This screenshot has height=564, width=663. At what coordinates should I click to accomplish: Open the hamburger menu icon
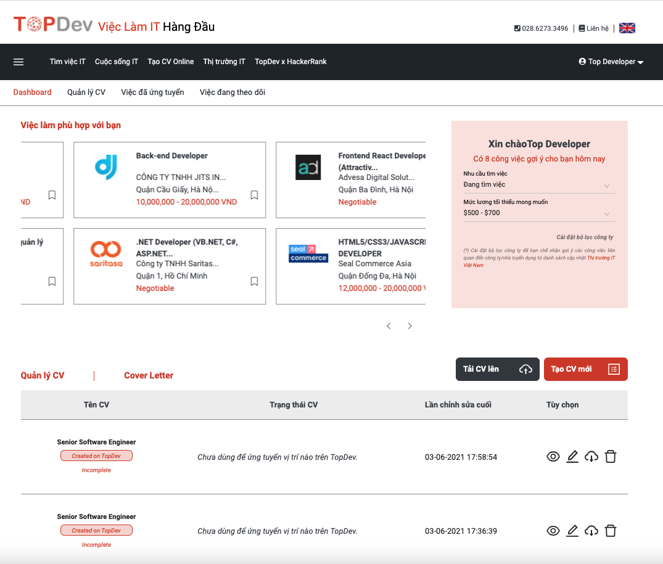point(19,62)
